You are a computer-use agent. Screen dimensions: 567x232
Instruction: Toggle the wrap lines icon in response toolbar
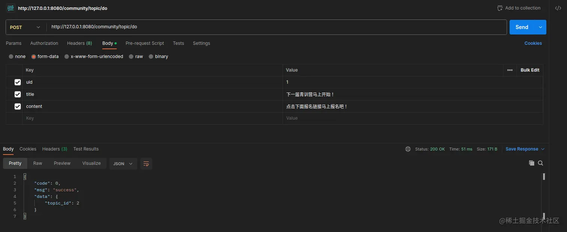pos(146,164)
